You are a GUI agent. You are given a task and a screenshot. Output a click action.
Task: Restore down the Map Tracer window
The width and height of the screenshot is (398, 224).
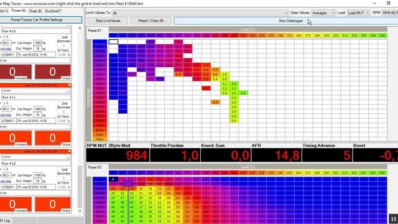coord(388,3)
